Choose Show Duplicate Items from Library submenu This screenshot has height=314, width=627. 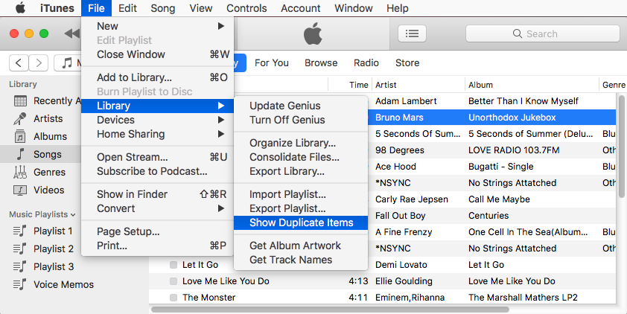coord(301,222)
